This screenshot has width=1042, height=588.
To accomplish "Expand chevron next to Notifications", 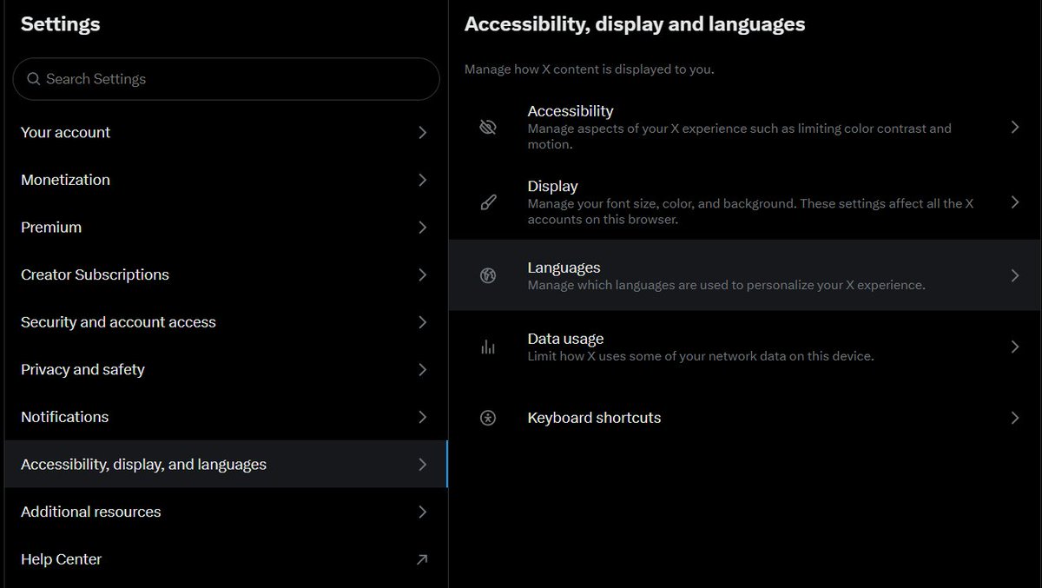I will pos(422,417).
